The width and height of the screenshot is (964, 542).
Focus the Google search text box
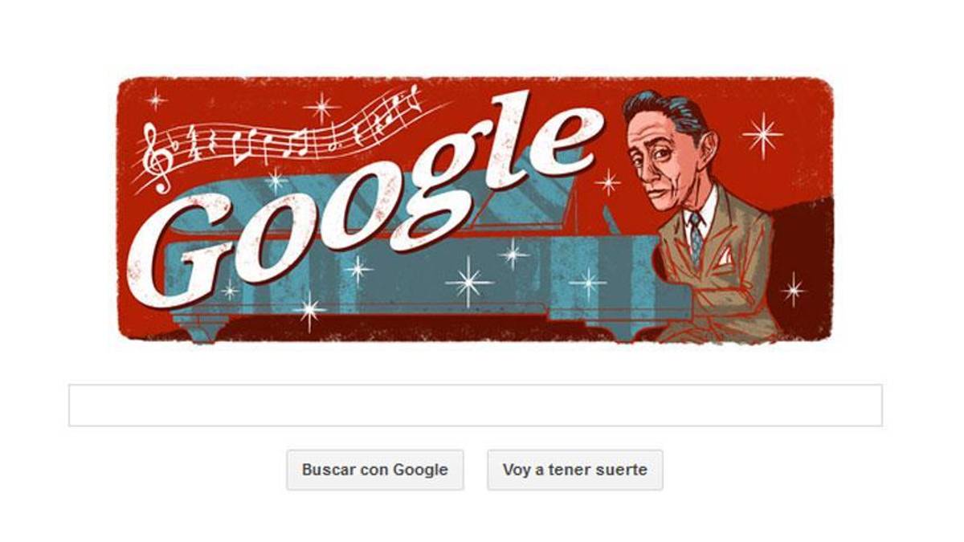pyautogui.click(x=476, y=405)
